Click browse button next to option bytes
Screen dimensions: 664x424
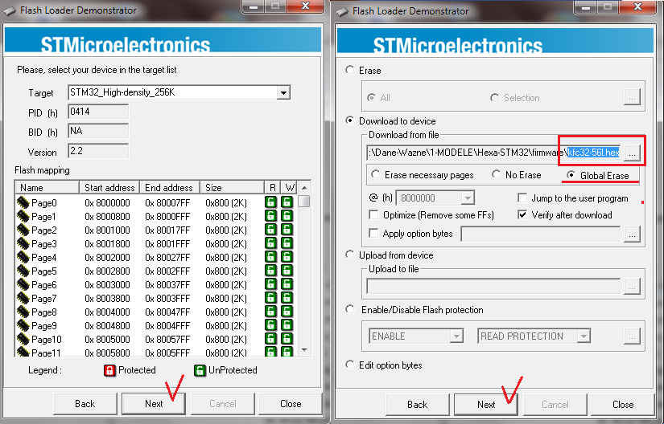click(633, 234)
